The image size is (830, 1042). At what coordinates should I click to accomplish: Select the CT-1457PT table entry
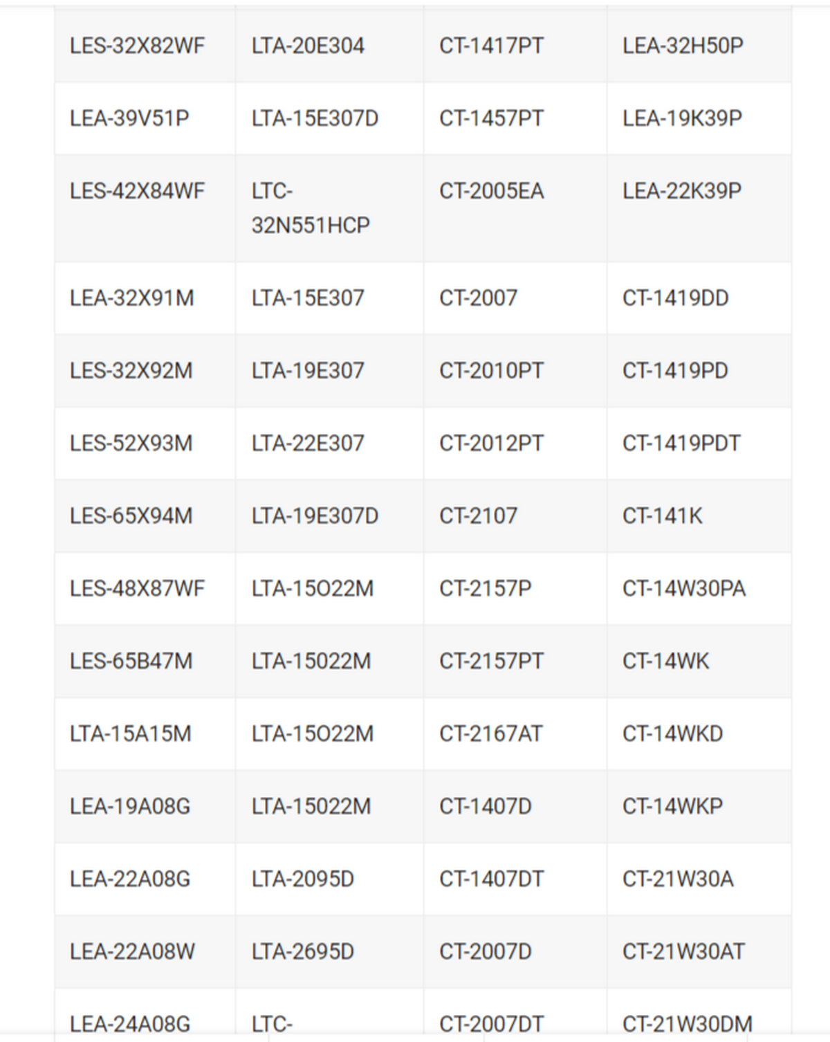point(491,119)
